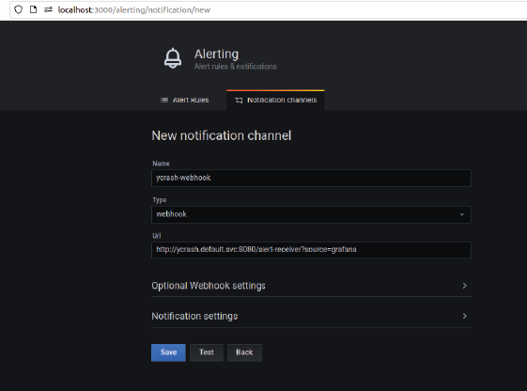Click the Back button
The height and width of the screenshot is (391, 527).
point(244,352)
